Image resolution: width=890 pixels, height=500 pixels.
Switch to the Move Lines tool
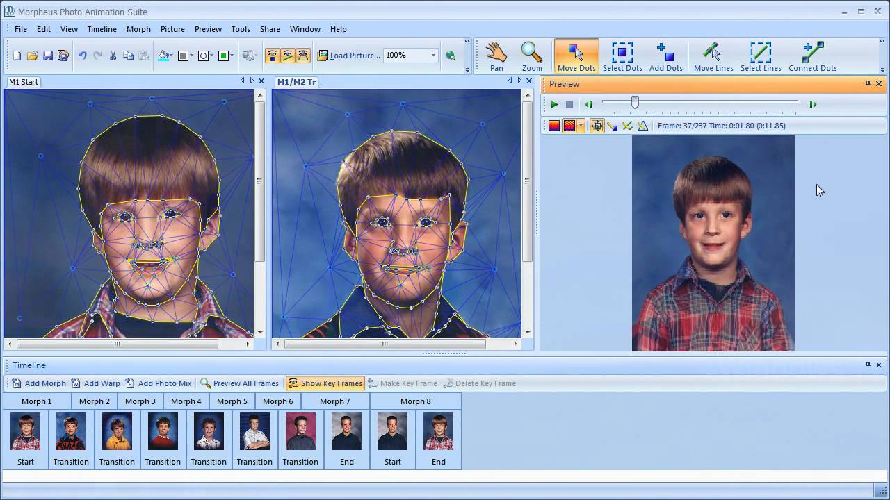click(713, 56)
